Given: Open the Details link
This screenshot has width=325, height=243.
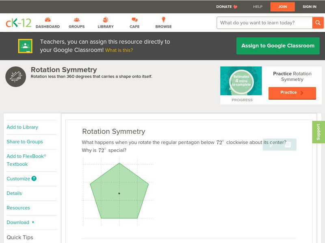Looking at the screenshot, I should click(x=14, y=193).
